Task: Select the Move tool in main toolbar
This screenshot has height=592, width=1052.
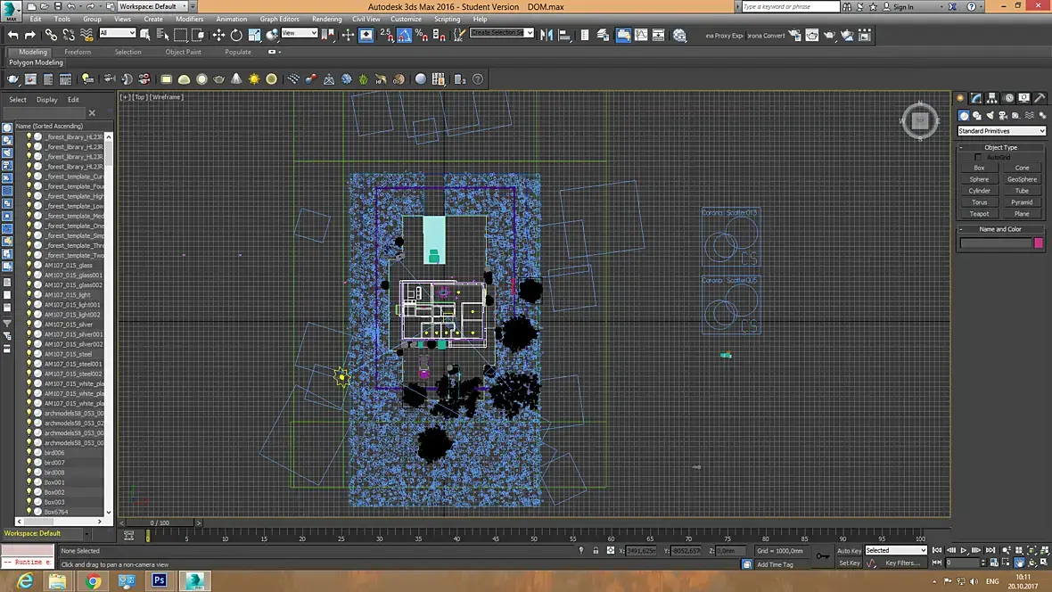Action: [x=218, y=36]
